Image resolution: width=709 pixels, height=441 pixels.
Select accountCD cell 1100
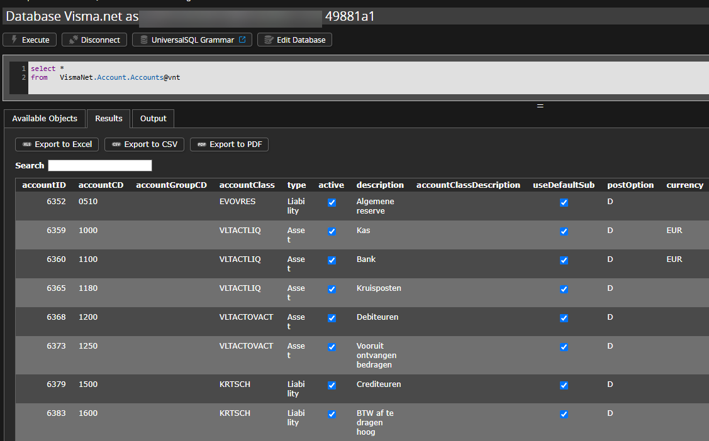[x=87, y=259]
